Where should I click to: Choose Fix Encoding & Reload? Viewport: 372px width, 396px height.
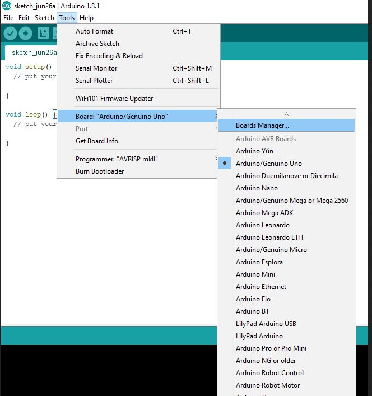pos(138,56)
